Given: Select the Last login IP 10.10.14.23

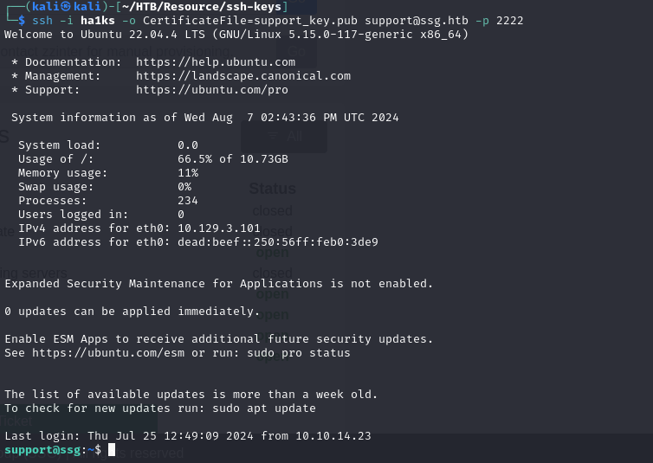Looking at the screenshot, I should (x=333, y=436).
